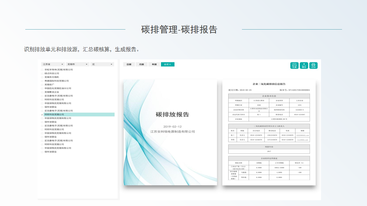Click the first email link in contacts table
The image size is (367, 206).
coord(302,135)
